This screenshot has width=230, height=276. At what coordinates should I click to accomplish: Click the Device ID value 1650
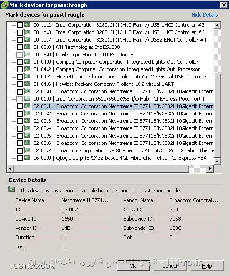67,219
